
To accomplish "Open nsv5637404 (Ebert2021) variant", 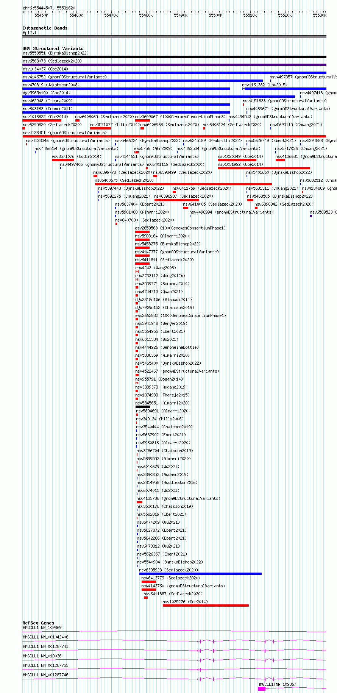I will (x=140, y=204).
